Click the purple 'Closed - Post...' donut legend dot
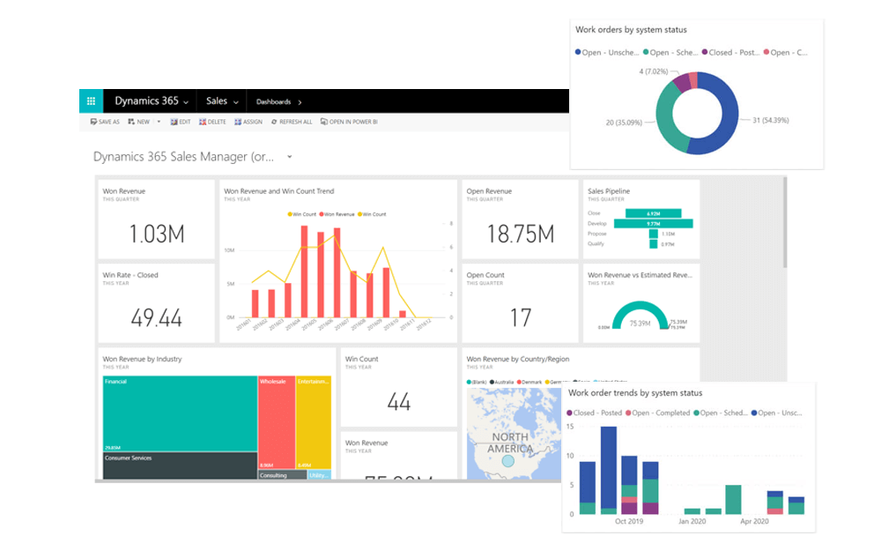 point(705,52)
